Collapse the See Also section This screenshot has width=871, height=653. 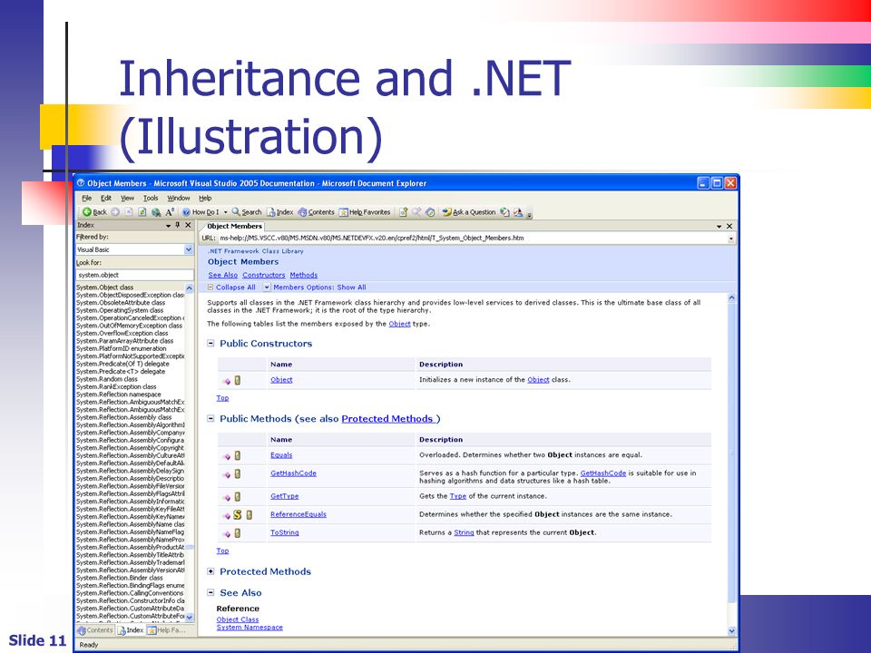click(x=210, y=592)
